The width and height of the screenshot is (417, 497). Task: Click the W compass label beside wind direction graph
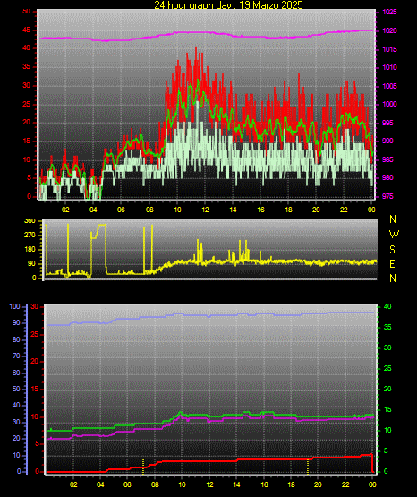(x=394, y=235)
